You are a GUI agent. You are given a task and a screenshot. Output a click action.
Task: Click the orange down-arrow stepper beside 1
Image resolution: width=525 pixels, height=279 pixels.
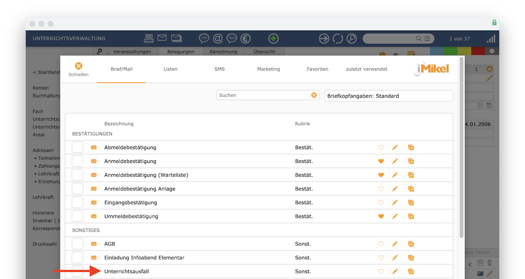[x=490, y=69]
